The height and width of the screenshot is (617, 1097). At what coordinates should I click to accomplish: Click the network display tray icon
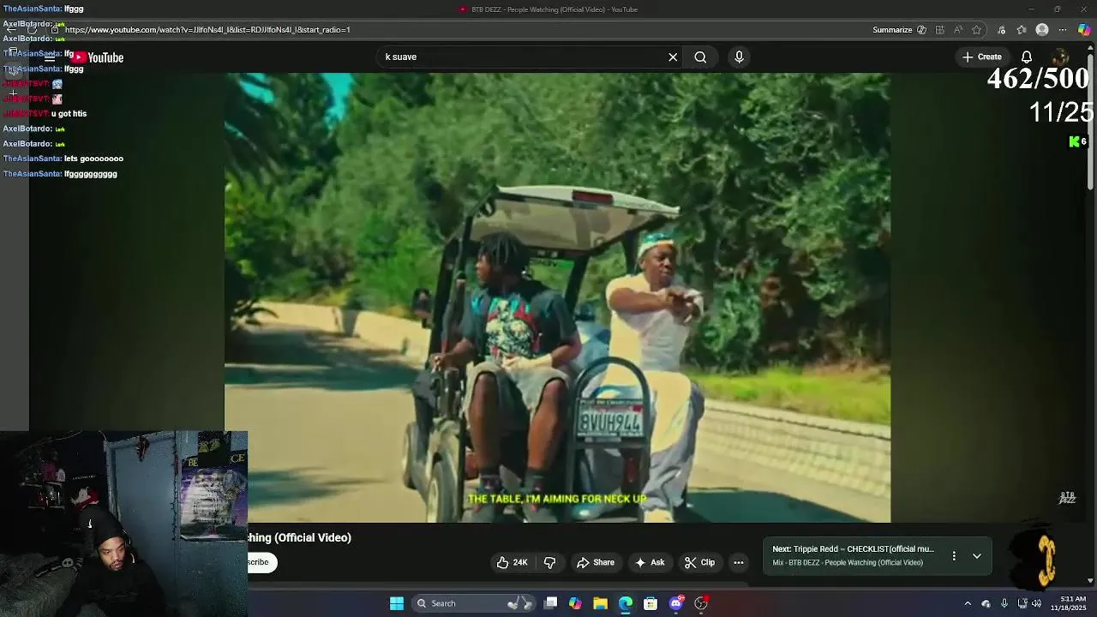(x=1022, y=603)
